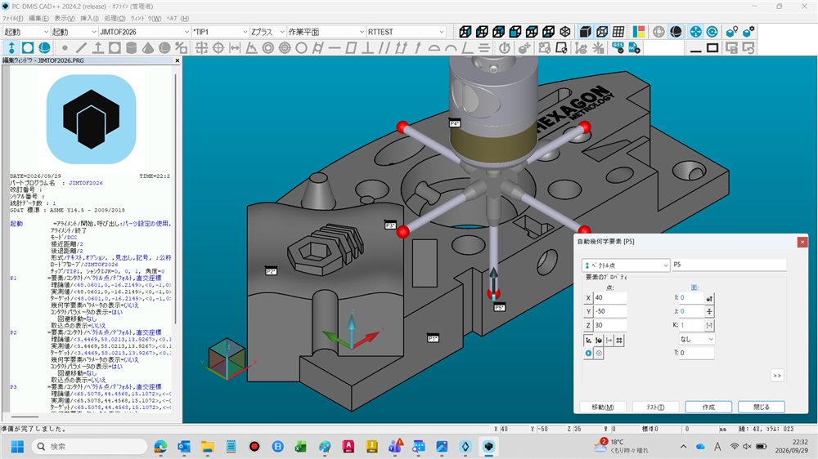Toggle the grid display icon

[618, 32]
